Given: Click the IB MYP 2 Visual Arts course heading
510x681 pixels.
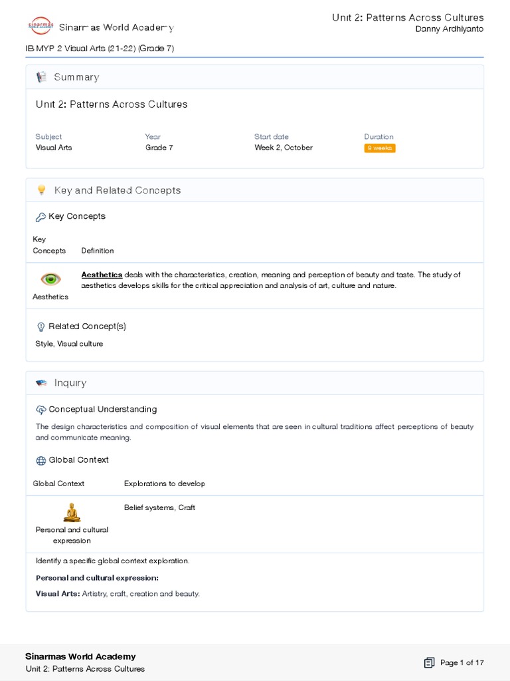Looking at the screenshot, I should 100,49.
